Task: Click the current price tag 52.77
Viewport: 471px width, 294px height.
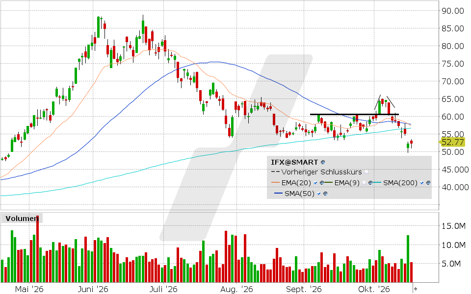Action: point(453,142)
